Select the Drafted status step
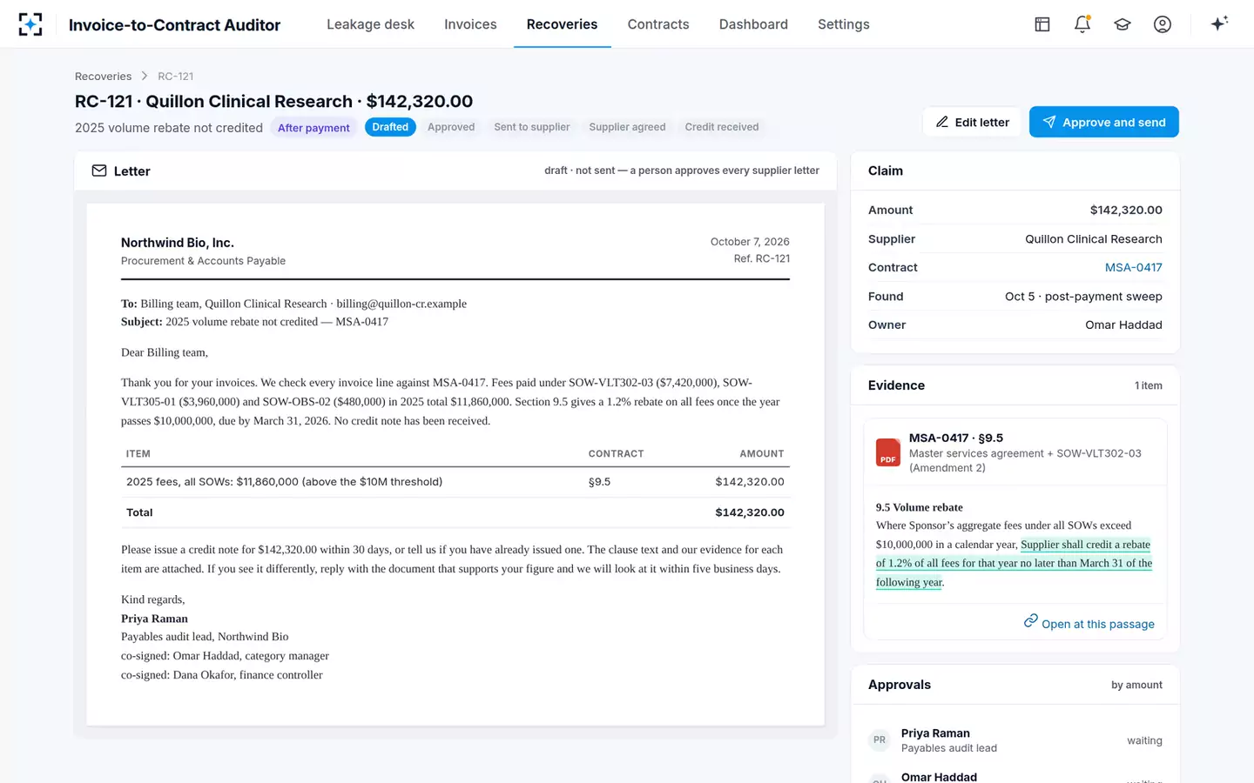 coord(390,127)
